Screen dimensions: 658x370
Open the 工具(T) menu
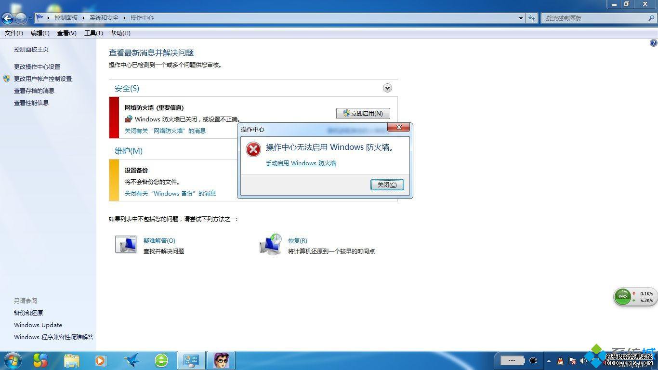point(93,33)
